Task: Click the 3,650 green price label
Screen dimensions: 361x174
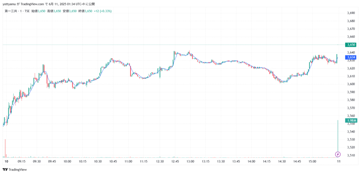Action: click(x=351, y=45)
